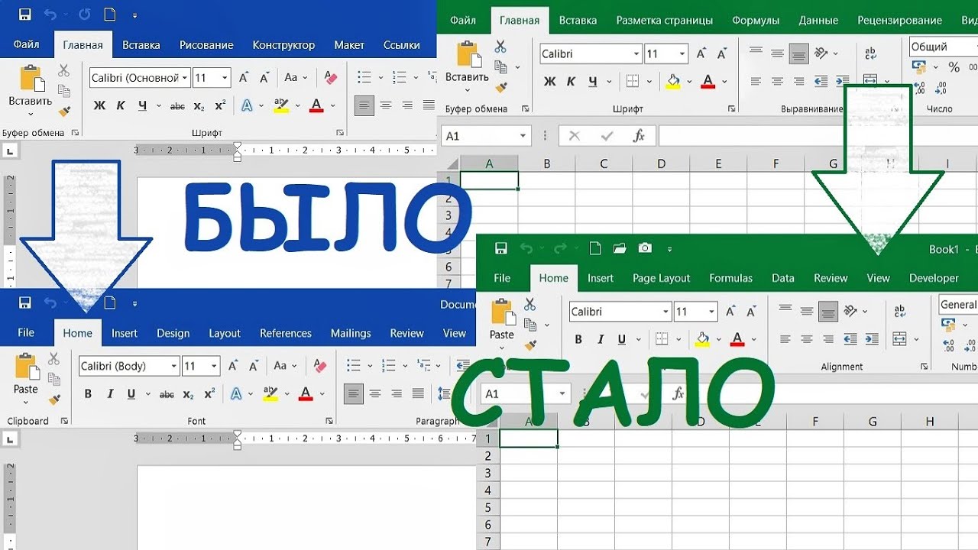The height and width of the screenshot is (550, 978).
Task: Click Insert Function fx in Russian Excel
Action: (640, 136)
